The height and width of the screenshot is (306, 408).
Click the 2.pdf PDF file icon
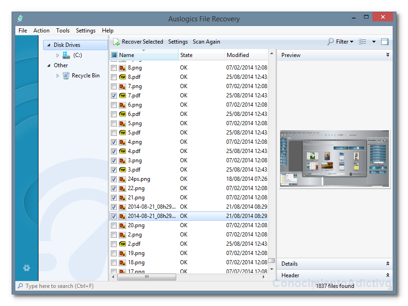pyautogui.click(x=122, y=244)
